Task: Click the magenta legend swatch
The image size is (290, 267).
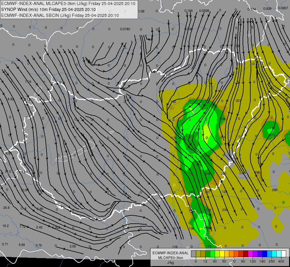Action: pyautogui.click(x=250, y=254)
